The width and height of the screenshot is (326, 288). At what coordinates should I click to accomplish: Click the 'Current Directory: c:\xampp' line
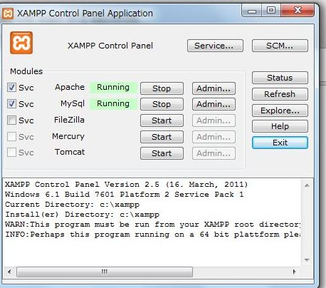point(73,205)
